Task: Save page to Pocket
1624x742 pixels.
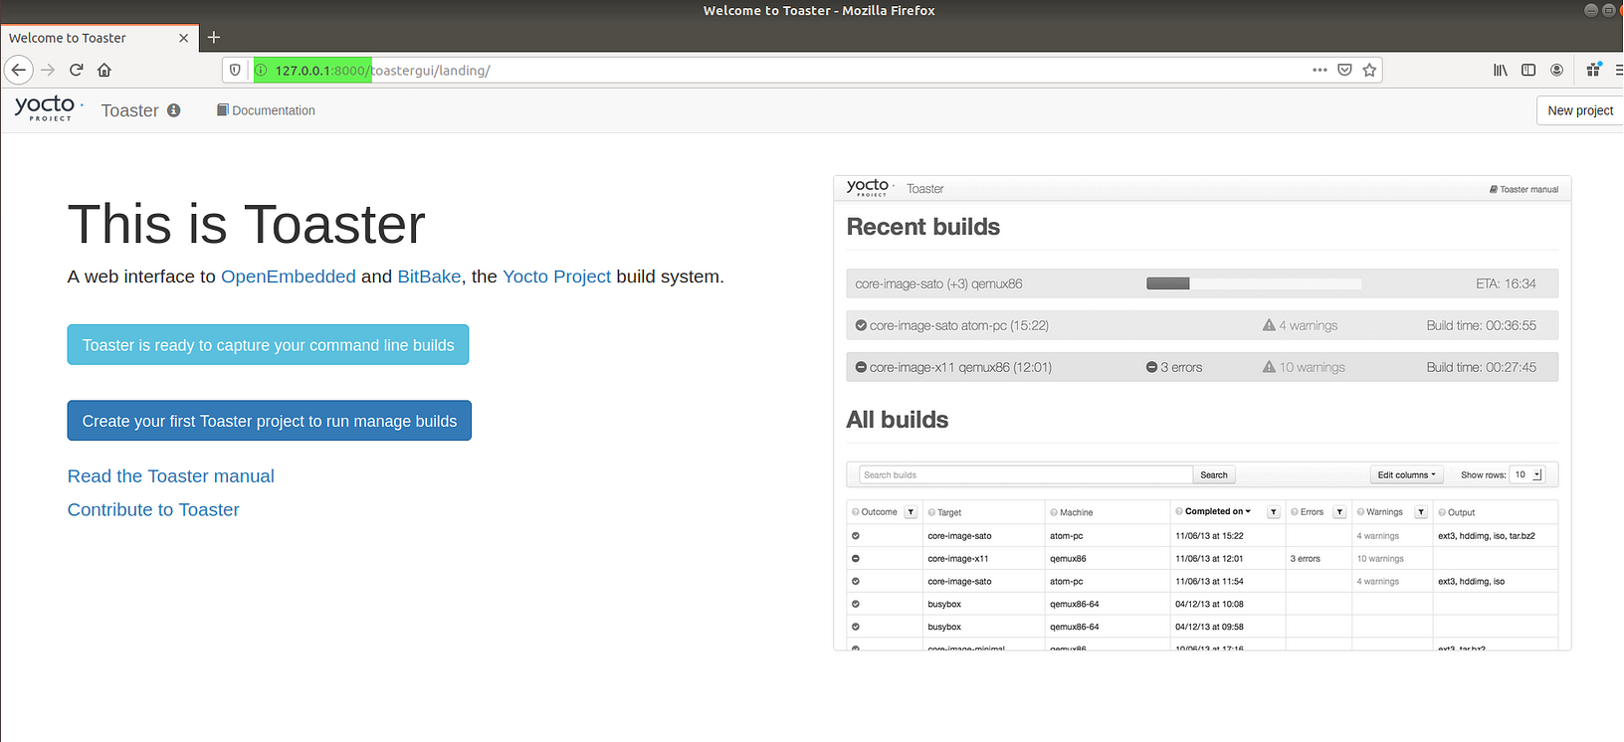Action: click(x=1344, y=70)
